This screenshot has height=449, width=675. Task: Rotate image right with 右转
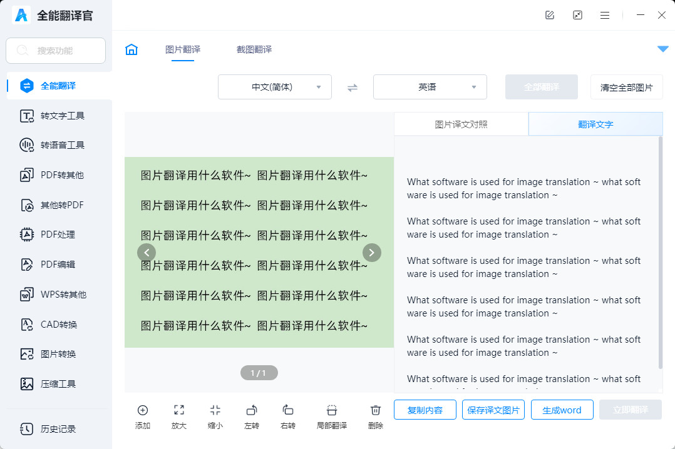click(x=288, y=416)
